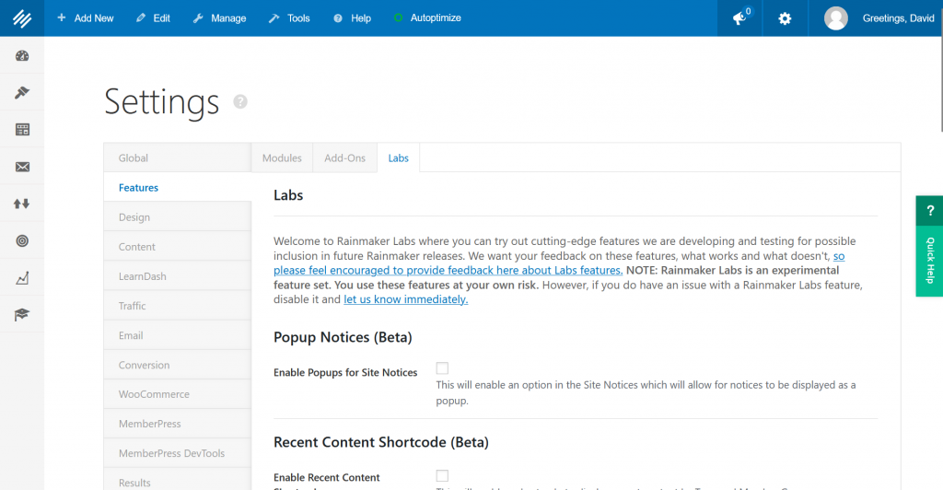
Task: Open the Manage menu
Action: pyautogui.click(x=219, y=18)
